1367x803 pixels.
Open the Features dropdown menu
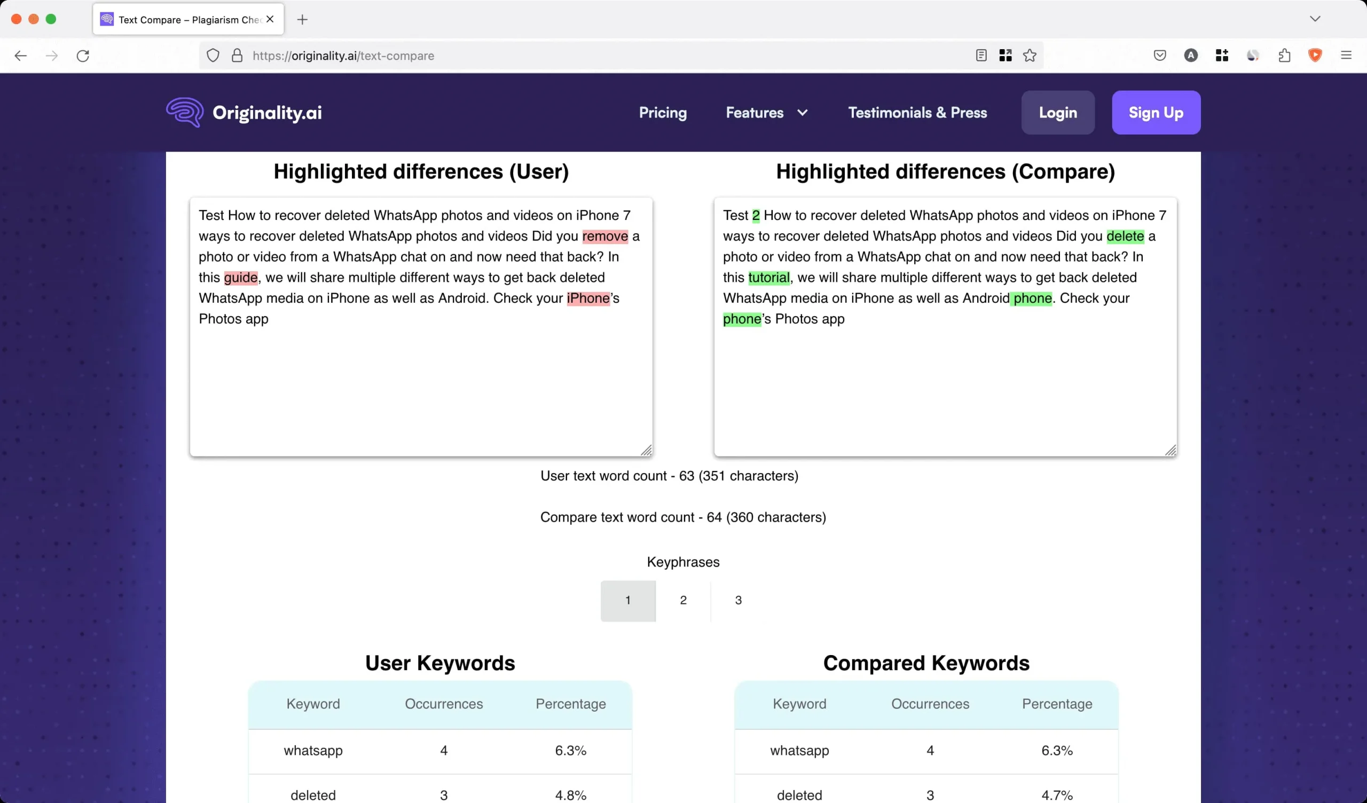coord(765,113)
